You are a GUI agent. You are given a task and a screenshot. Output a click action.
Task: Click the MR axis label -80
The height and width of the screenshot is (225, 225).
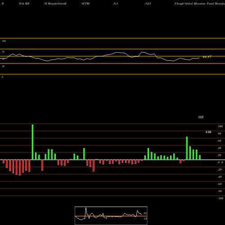[220, 191]
